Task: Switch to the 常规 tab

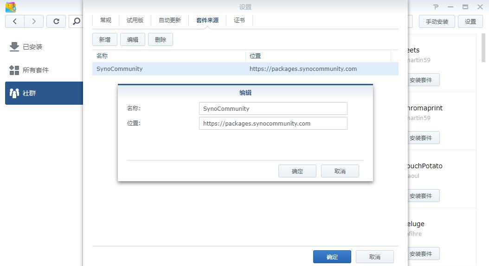Action: click(106, 20)
